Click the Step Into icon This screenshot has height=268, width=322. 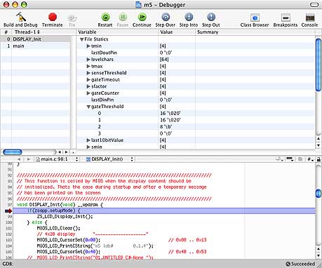coord(189,17)
